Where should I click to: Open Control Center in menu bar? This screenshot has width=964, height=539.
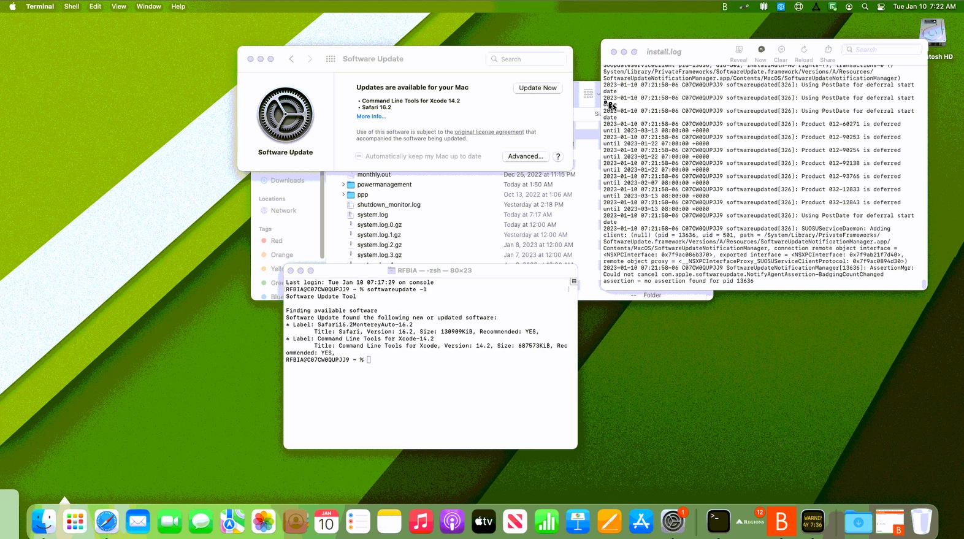tap(881, 7)
